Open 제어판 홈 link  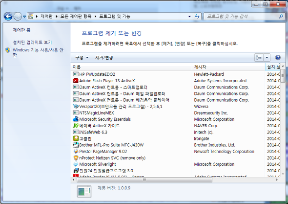(21, 30)
